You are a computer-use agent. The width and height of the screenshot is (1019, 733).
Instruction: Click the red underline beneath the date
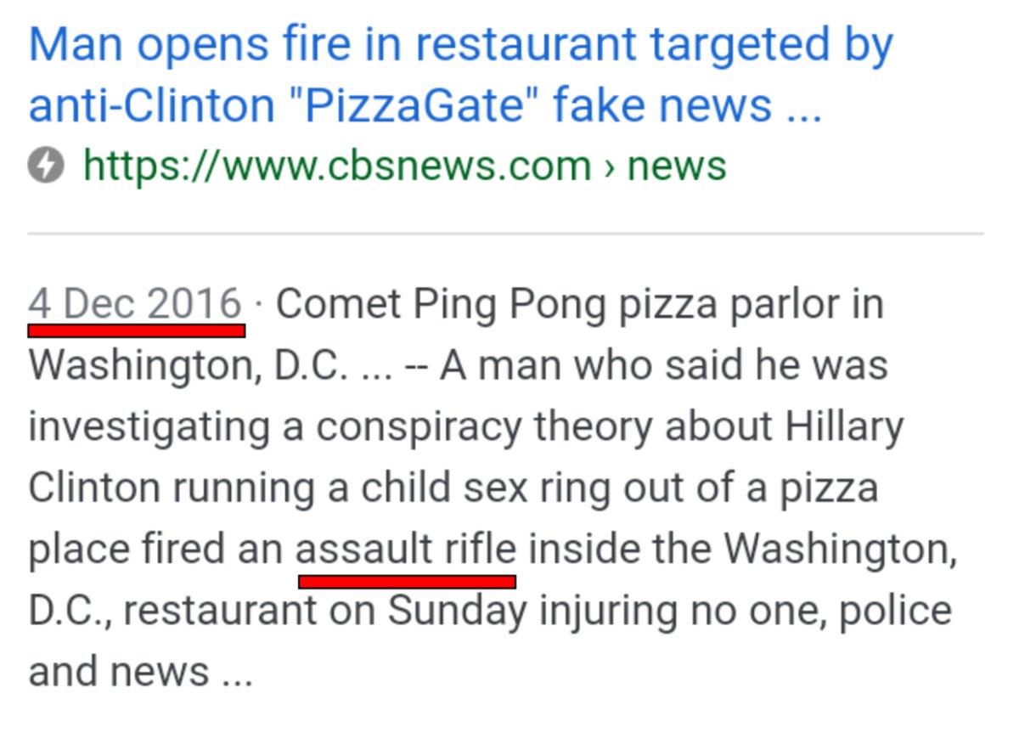137,330
